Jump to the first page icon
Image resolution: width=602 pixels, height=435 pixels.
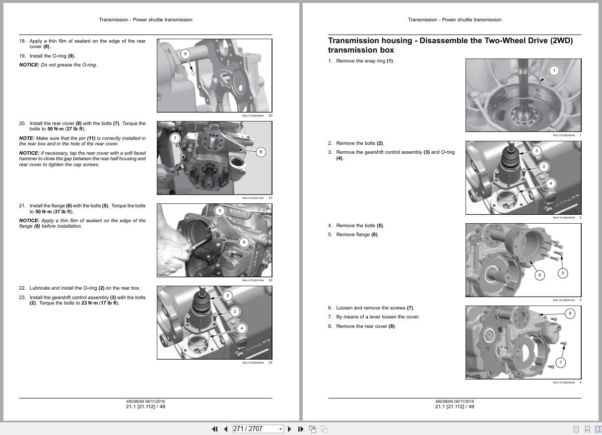click(215, 429)
